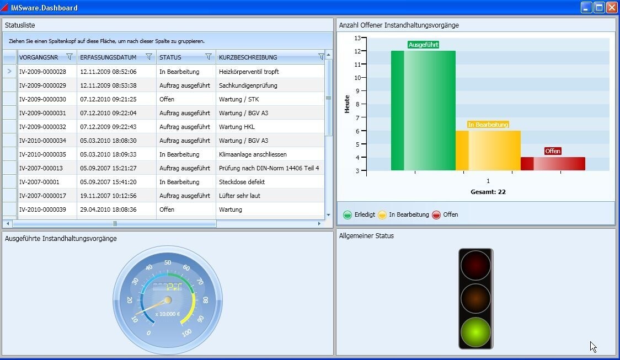Select row IV-2007-000013

coord(164,168)
